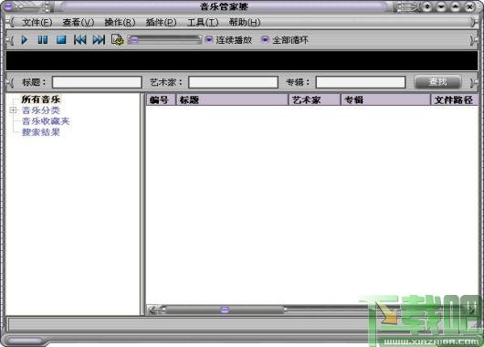The image size is (484, 347).
Task: Expand the 音乐分类 tree node
Action: click(13, 110)
